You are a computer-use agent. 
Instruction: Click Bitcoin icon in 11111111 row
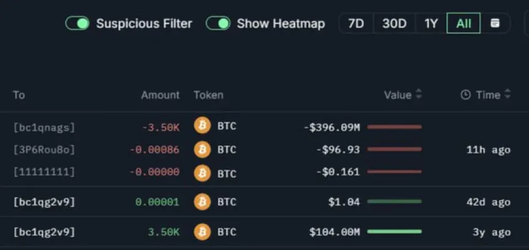click(x=202, y=173)
